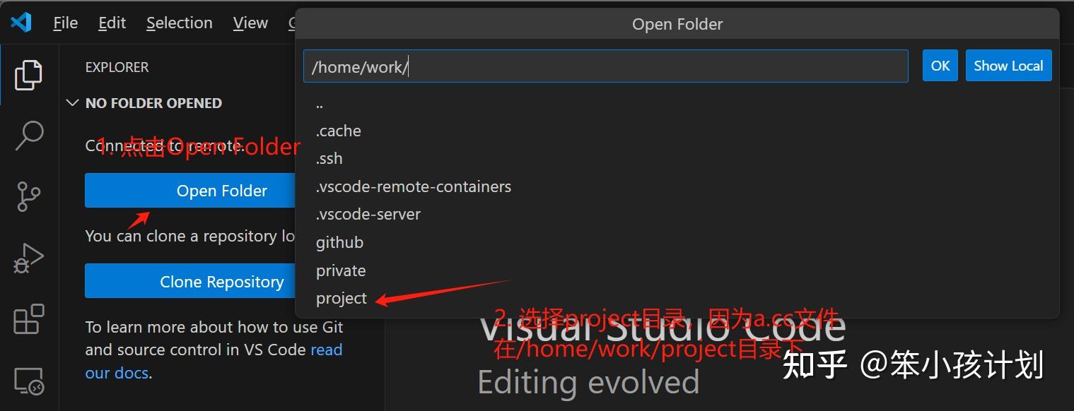The width and height of the screenshot is (1074, 411).
Task: Click the Open Folder button
Action: click(x=221, y=191)
